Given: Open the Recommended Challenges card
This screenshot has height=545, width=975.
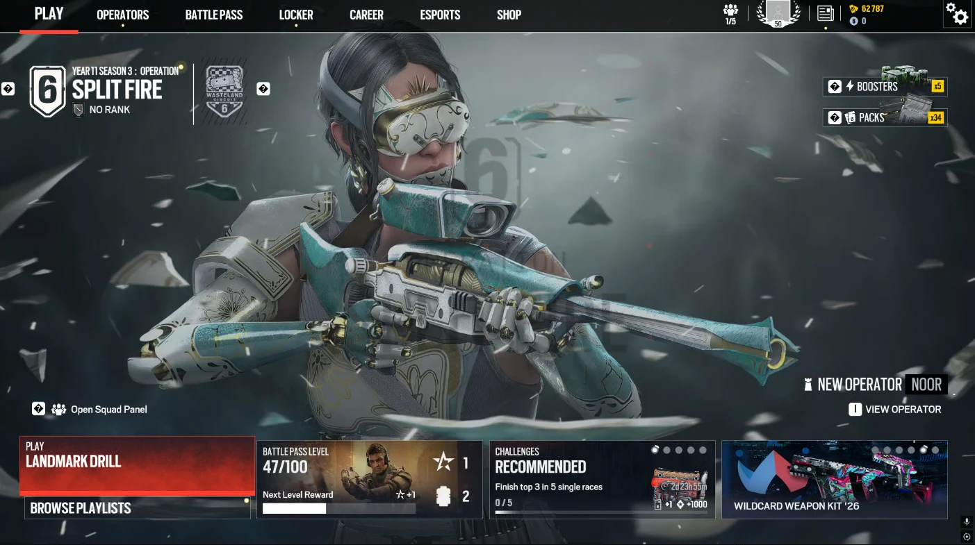Looking at the screenshot, I should (603, 480).
